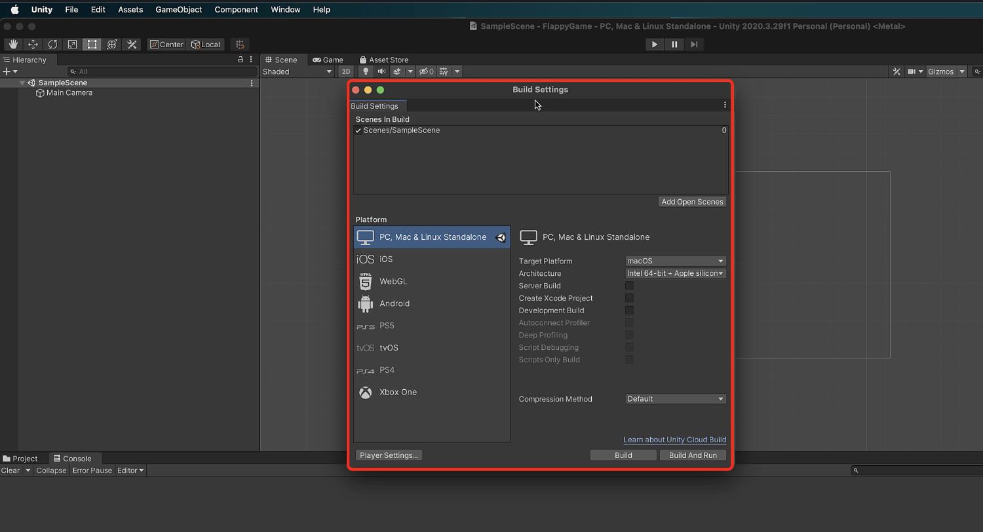Select PS5 platform
983x532 pixels.
(x=432, y=326)
